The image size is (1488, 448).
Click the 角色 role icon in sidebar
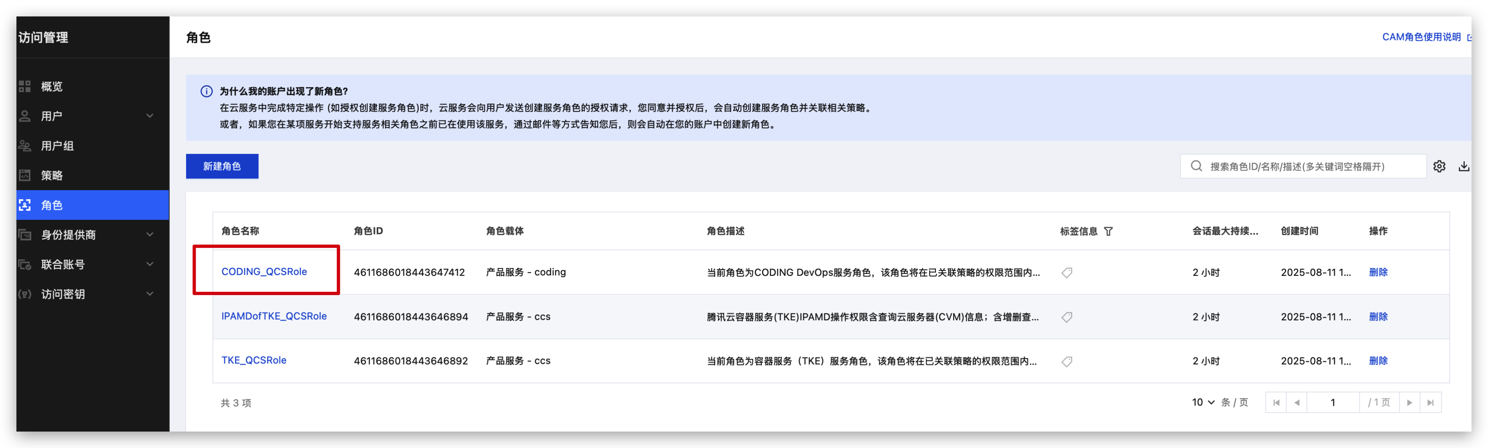(24, 205)
